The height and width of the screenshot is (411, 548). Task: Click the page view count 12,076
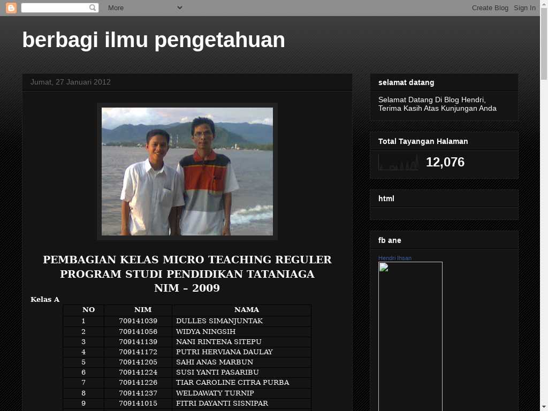(x=445, y=162)
